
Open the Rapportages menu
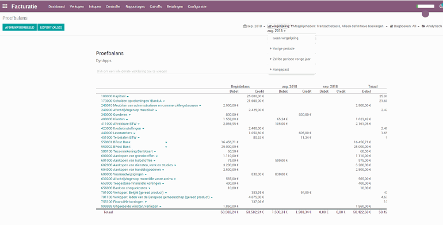[135, 6]
